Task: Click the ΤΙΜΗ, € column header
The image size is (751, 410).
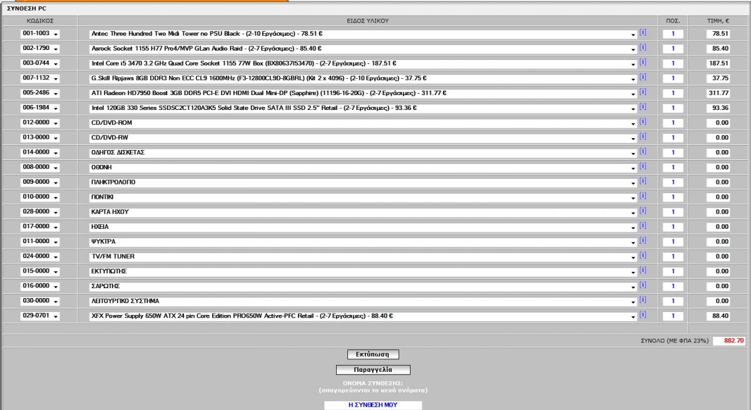Action: coord(718,21)
